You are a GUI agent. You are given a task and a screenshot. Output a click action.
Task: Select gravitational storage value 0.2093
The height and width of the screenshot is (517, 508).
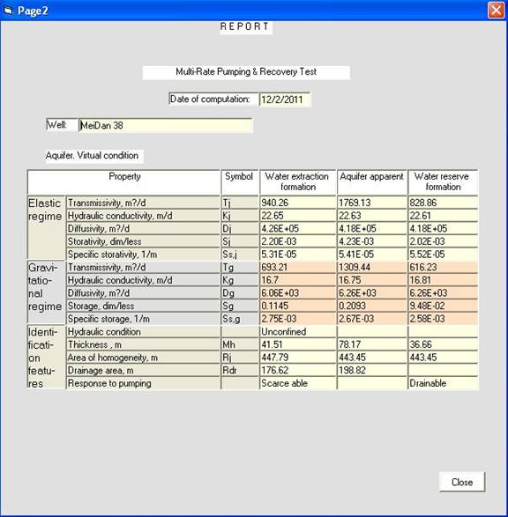[372, 306]
